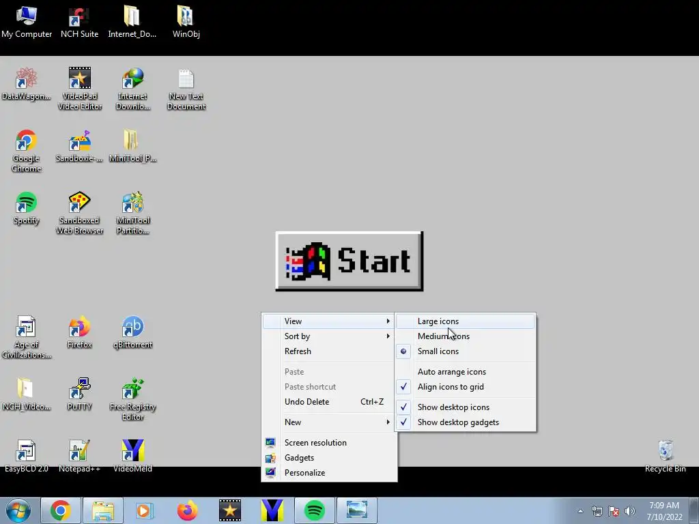Open Spotify from the taskbar

pyautogui.click(x=314, y=510)
